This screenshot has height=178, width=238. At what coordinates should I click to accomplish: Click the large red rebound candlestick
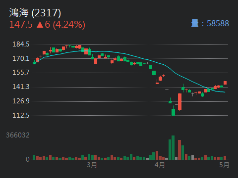pos(179,102)
